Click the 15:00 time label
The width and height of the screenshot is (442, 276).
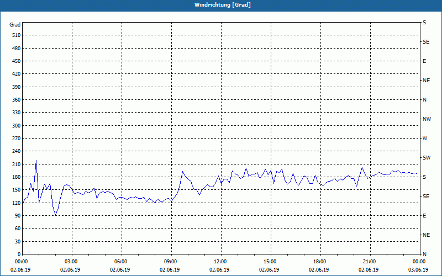pos(270,262)
